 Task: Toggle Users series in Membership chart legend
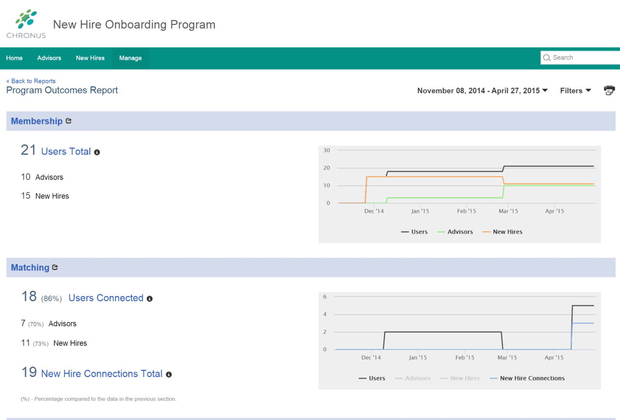pos(414,232)
